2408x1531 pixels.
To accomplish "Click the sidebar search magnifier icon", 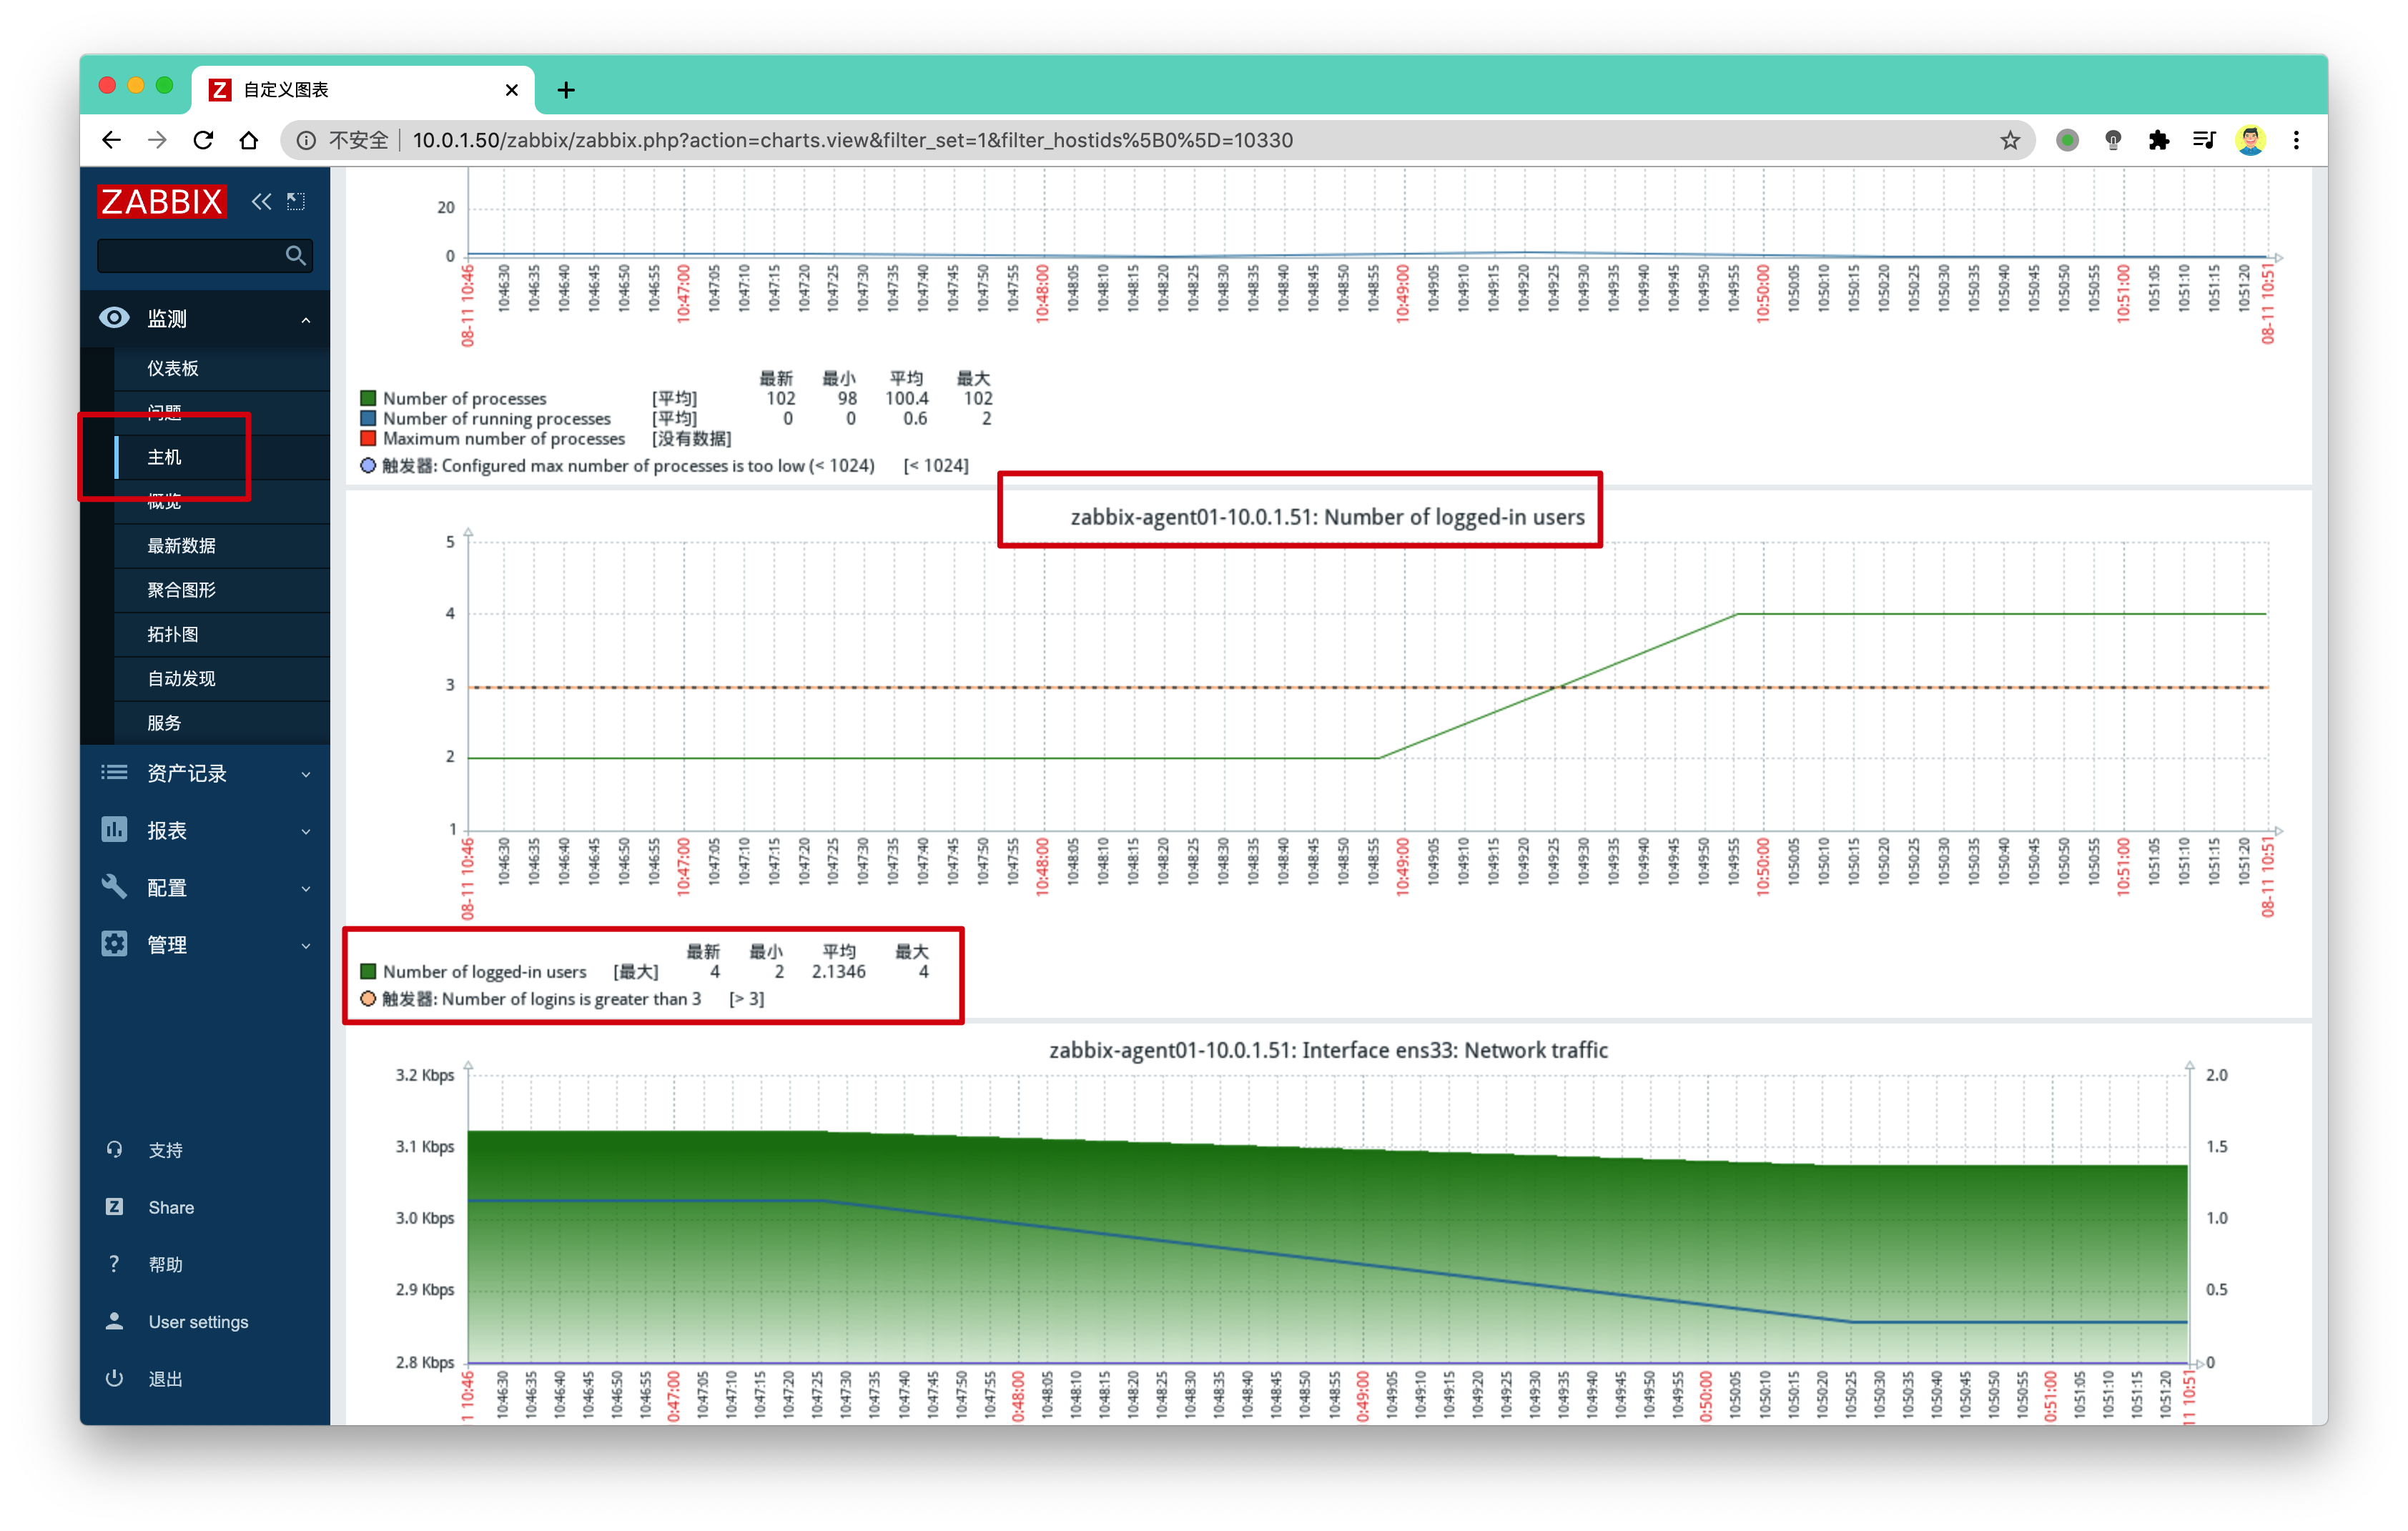I will pyautogui.click(x=295, y=255).
